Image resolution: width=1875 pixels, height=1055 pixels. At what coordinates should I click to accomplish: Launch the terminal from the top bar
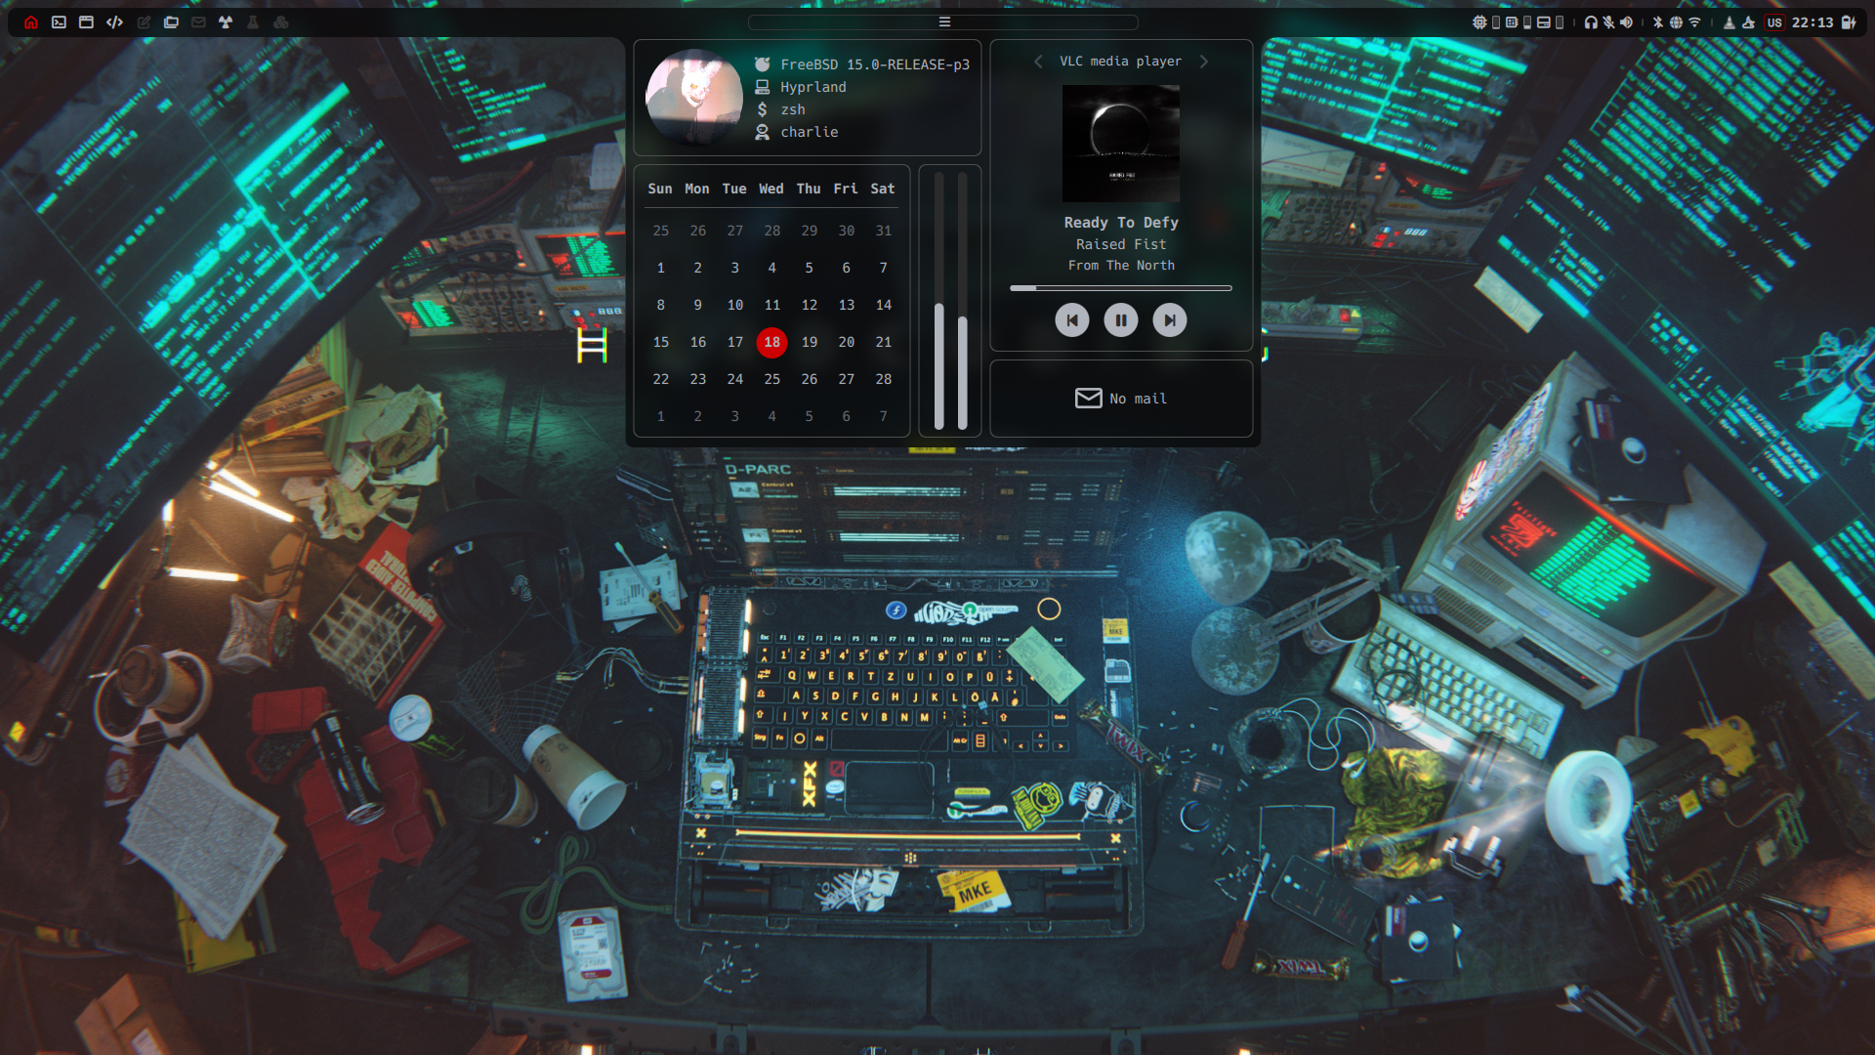(x=59, y=21)
